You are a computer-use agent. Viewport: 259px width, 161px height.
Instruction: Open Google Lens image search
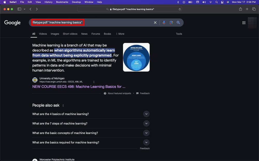coord(171,23)
